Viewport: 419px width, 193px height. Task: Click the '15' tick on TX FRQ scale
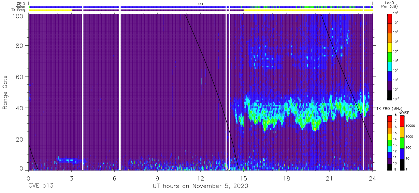[395, 133]
